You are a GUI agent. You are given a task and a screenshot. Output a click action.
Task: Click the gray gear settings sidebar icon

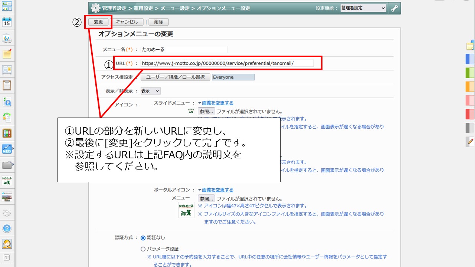[x=7, y=212]
